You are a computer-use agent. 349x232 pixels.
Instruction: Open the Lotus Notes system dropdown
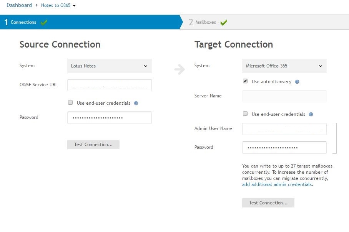pos(110,66)
